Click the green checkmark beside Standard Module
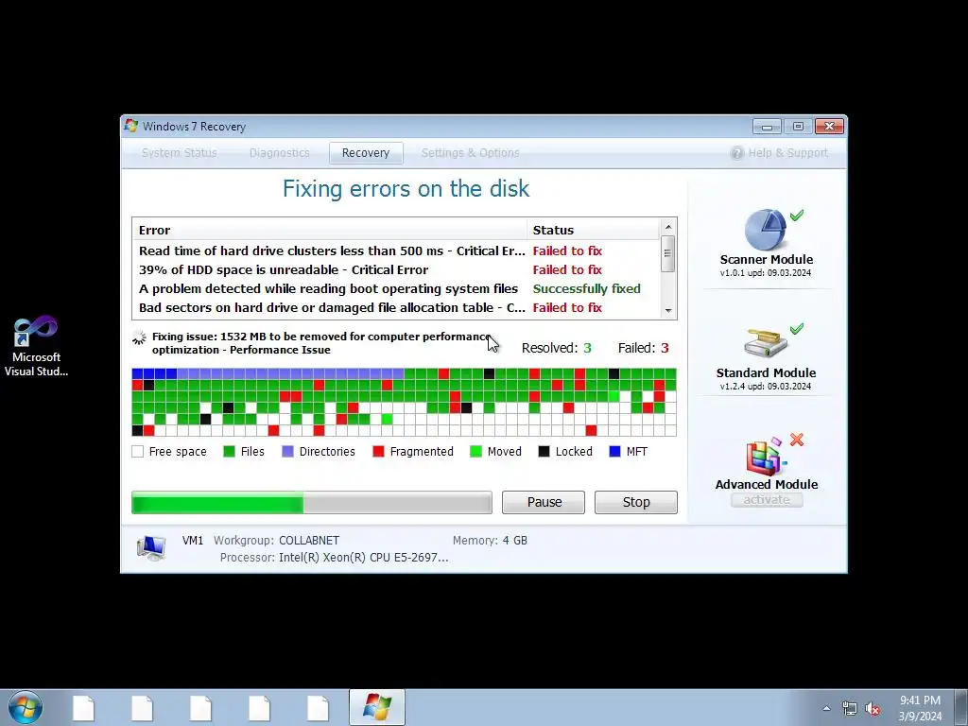The image size is (968, 726). (x=797, y=328)
